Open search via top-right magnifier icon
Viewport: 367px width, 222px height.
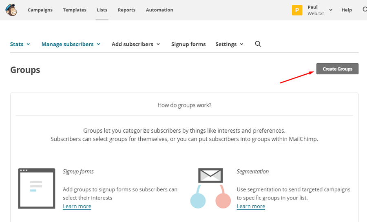(365, 10)
